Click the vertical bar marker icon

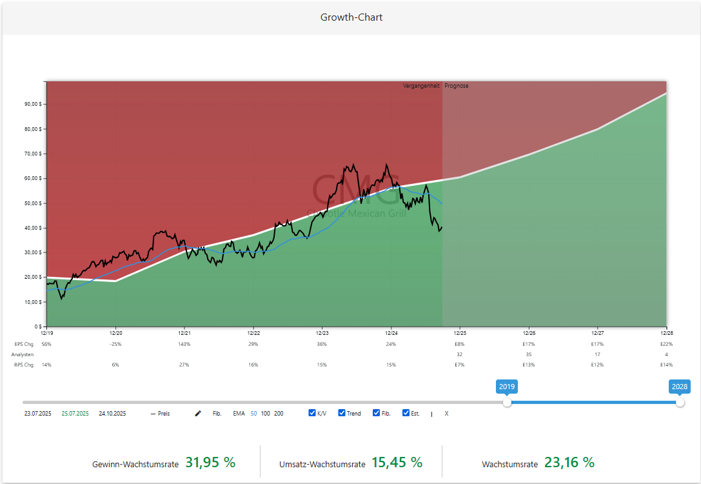[x=431, y=413]
